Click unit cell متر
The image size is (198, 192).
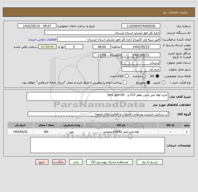coord(71,132)
